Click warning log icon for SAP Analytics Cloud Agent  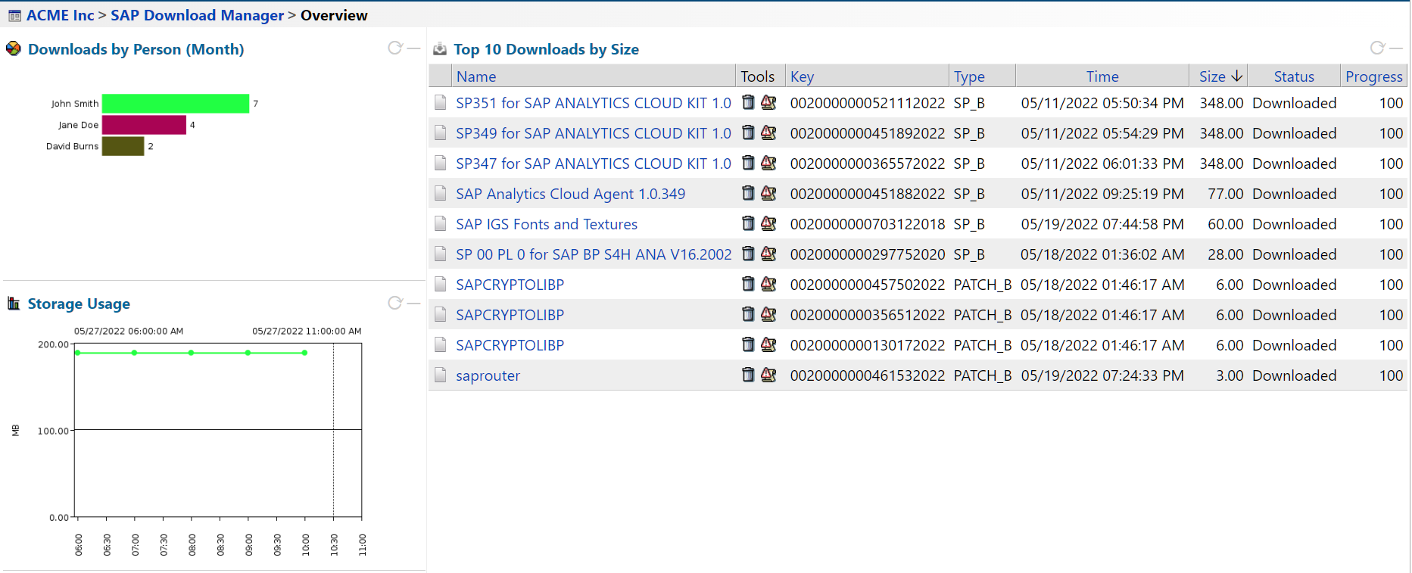pyautogui.click(x=768, y=193)
